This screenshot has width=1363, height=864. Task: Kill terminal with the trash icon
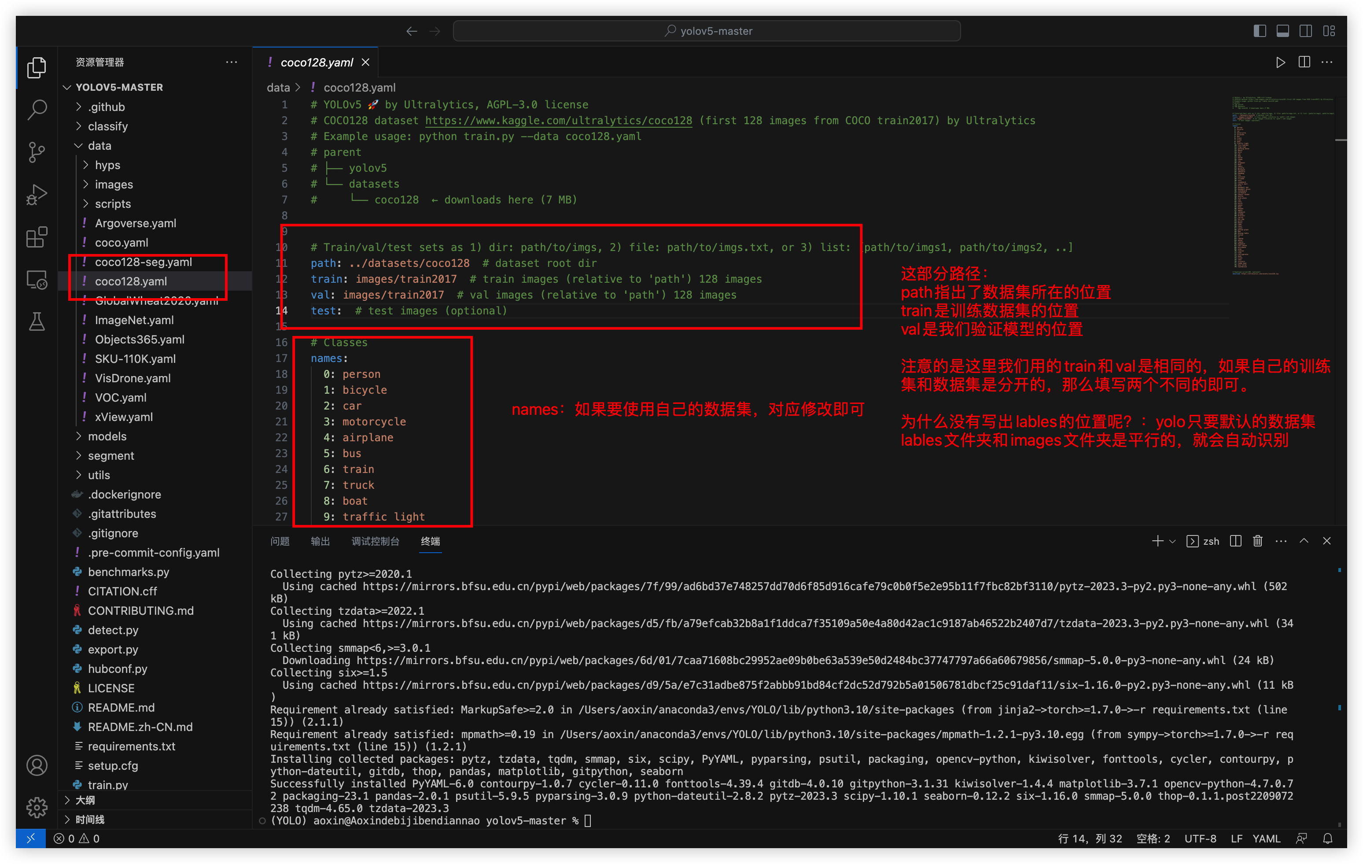pos(1257,541)
